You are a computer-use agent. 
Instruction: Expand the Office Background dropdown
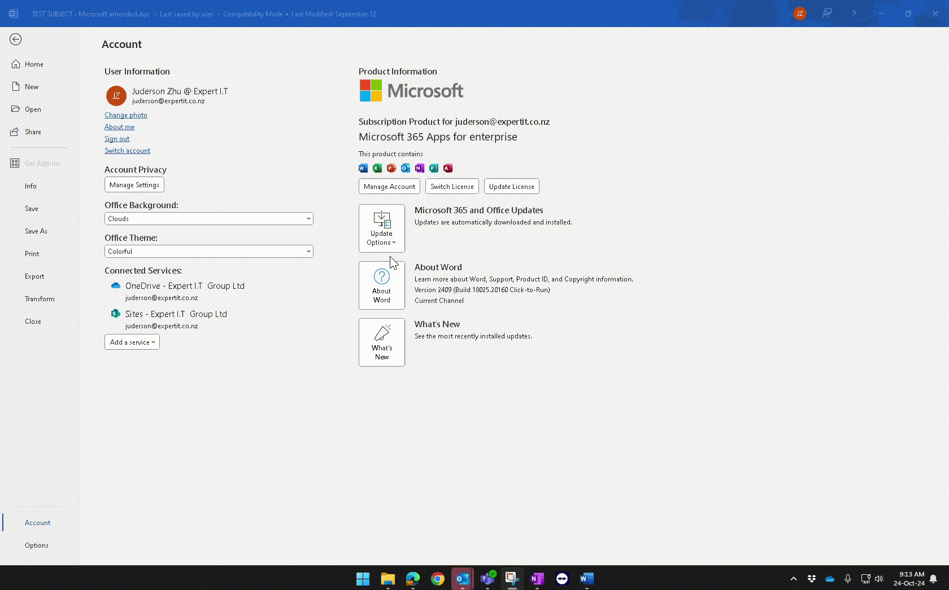[x=208, y=219]
